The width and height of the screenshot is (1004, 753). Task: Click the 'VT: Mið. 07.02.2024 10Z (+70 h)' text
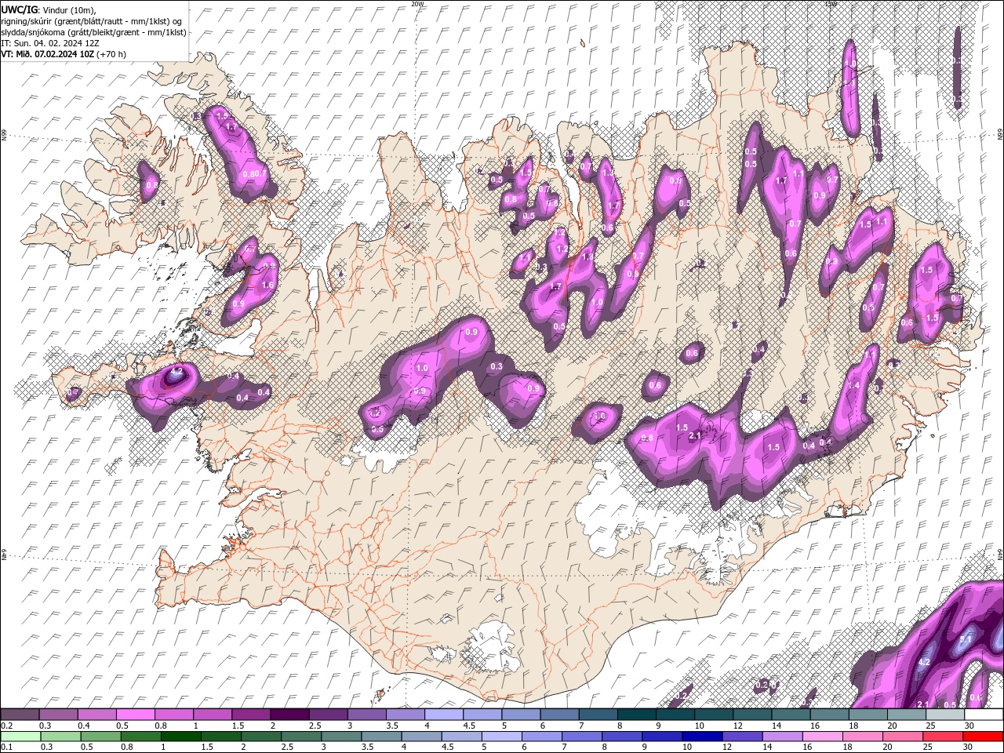(x=64, y=54)
